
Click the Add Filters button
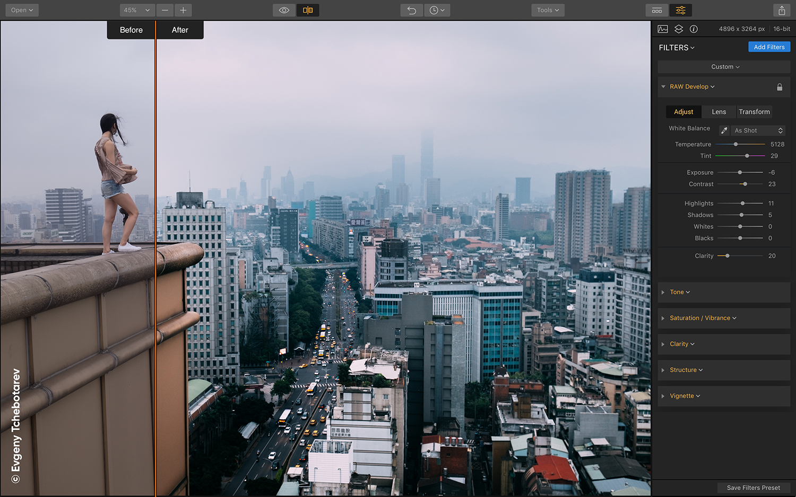pos(769,47)
